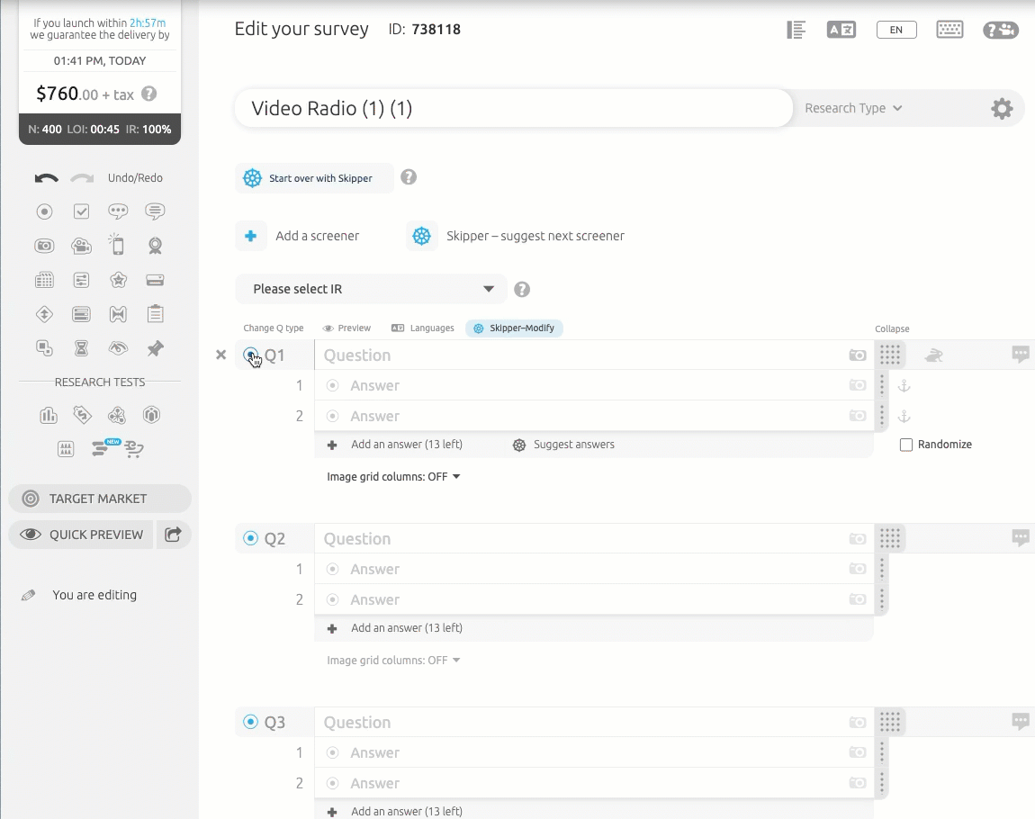Enable the Randomize checkbox
The image size is (1035, 819).
[x=906, y=445]
